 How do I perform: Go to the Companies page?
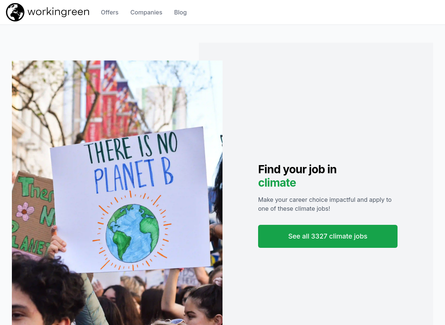(x=146, y=12)
